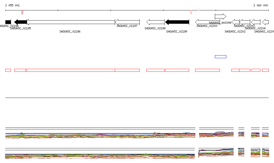Click the SAOUHSC_02205 gene arrow

(x=265, y=22)
